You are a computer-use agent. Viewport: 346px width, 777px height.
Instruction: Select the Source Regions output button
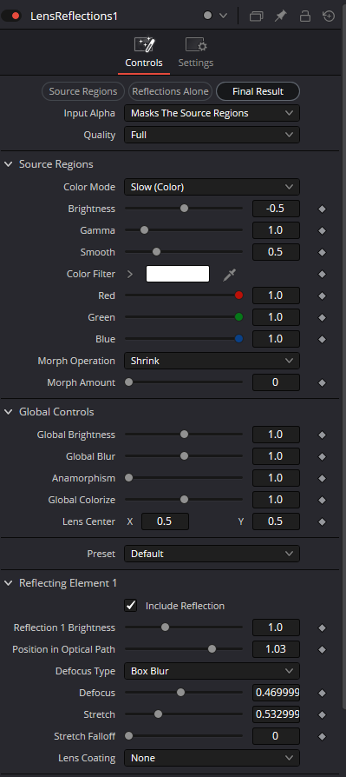tap(83, 91)
